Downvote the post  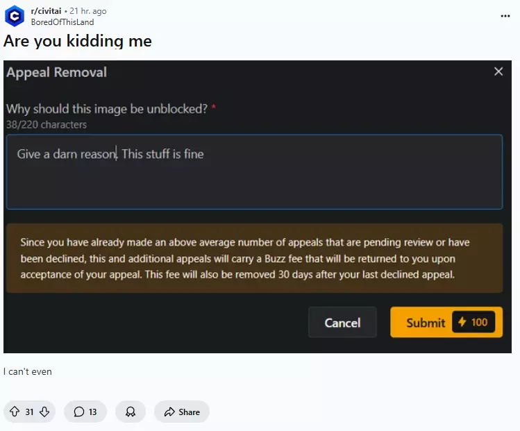tap(44, 412)
